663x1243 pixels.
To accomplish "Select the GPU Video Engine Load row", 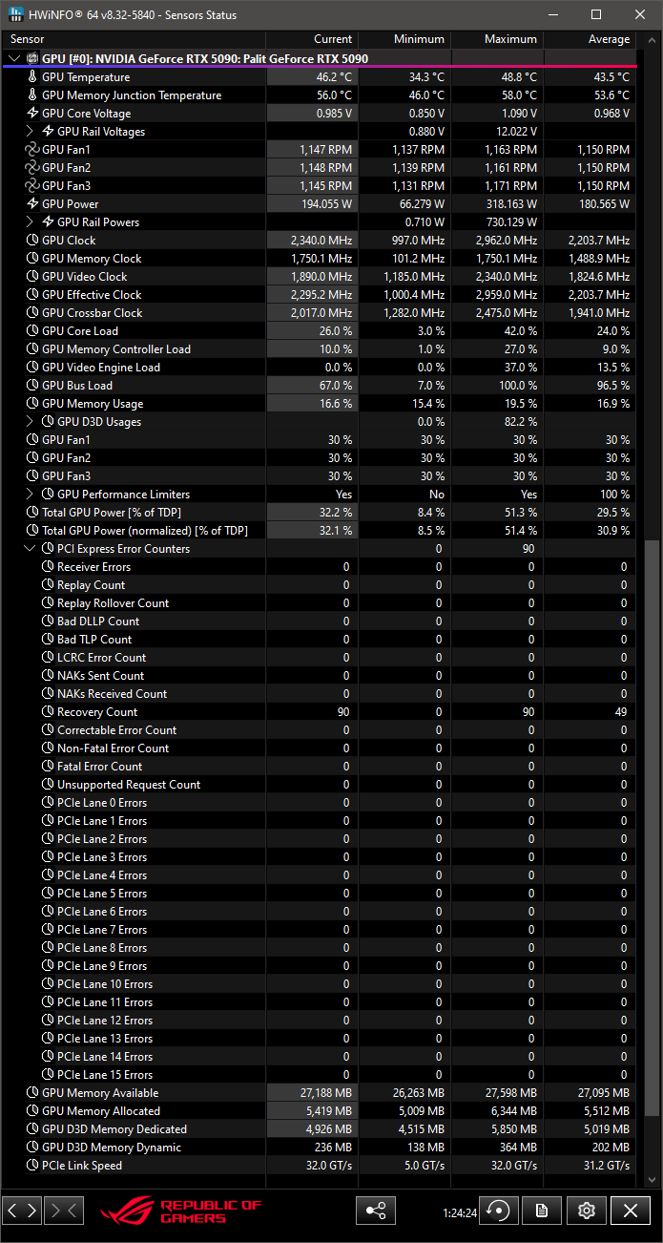I will click(319, 368).
